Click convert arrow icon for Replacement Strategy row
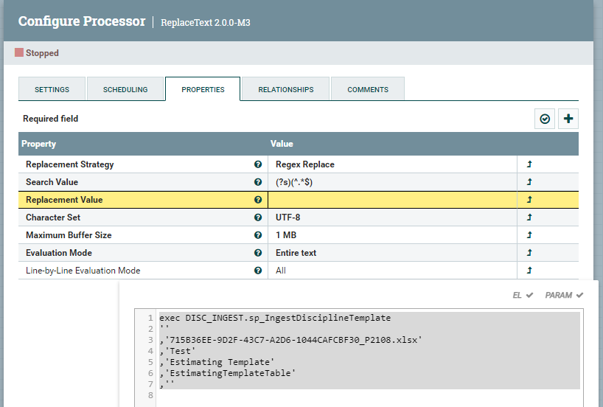 pos(529,164)
